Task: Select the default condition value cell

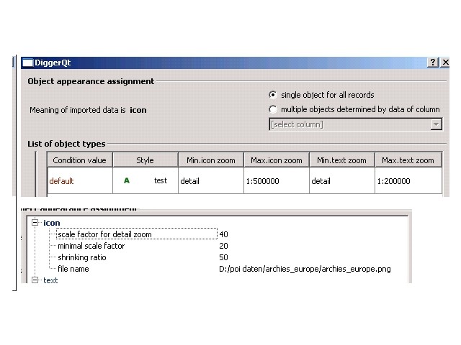Action: point(62,181)
